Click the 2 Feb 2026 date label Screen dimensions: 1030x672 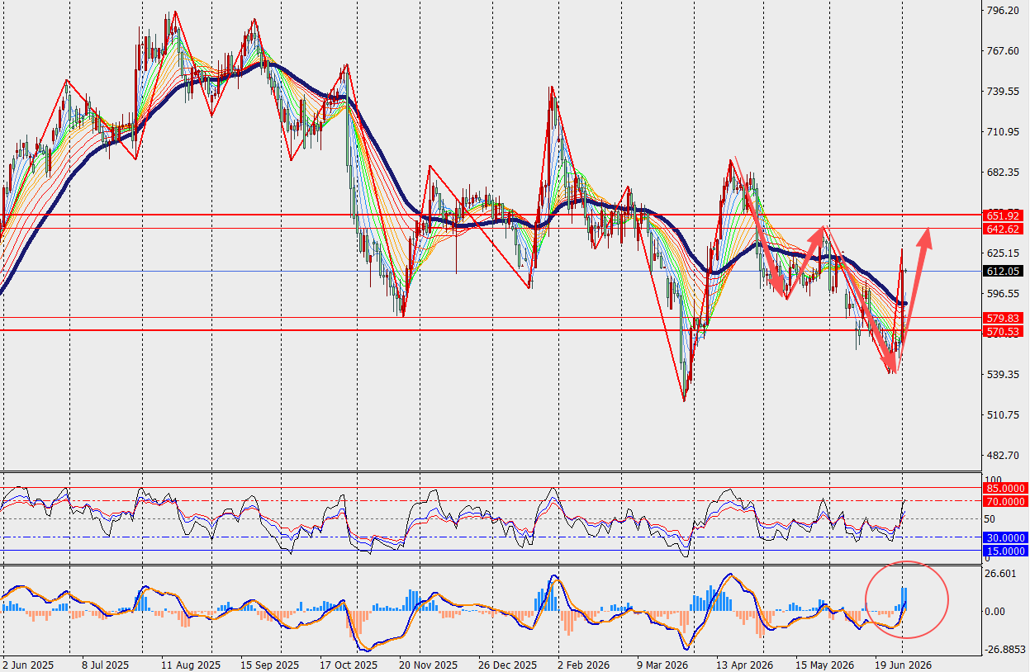[582, 664]
